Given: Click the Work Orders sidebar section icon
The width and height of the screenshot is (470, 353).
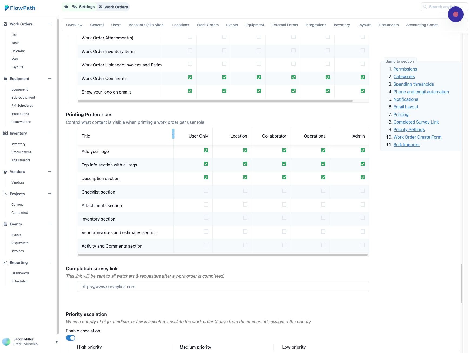Looking at the screenshot, I should click(5, 24).
